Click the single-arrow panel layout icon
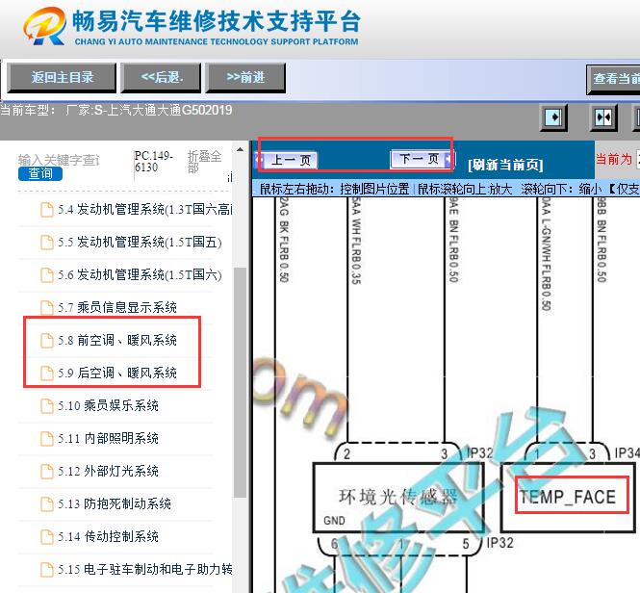Screen dimensions: 640x593 (x=554, y=117)
